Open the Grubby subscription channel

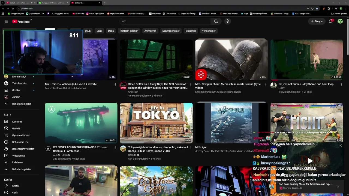coord(16,90)
